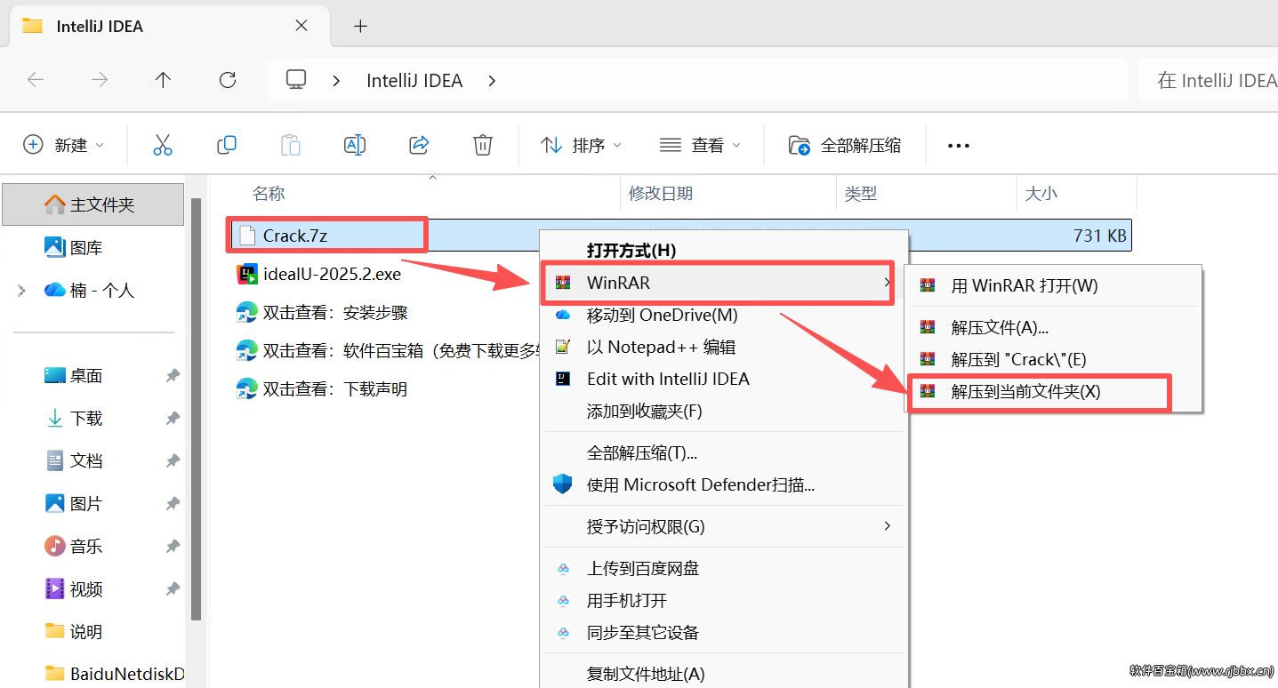Click the Cut scissors icon in toolbar
The image size is (1278, 688).
click(x=162, y=145)
